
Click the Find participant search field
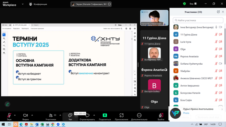click(x=198, y=20)
